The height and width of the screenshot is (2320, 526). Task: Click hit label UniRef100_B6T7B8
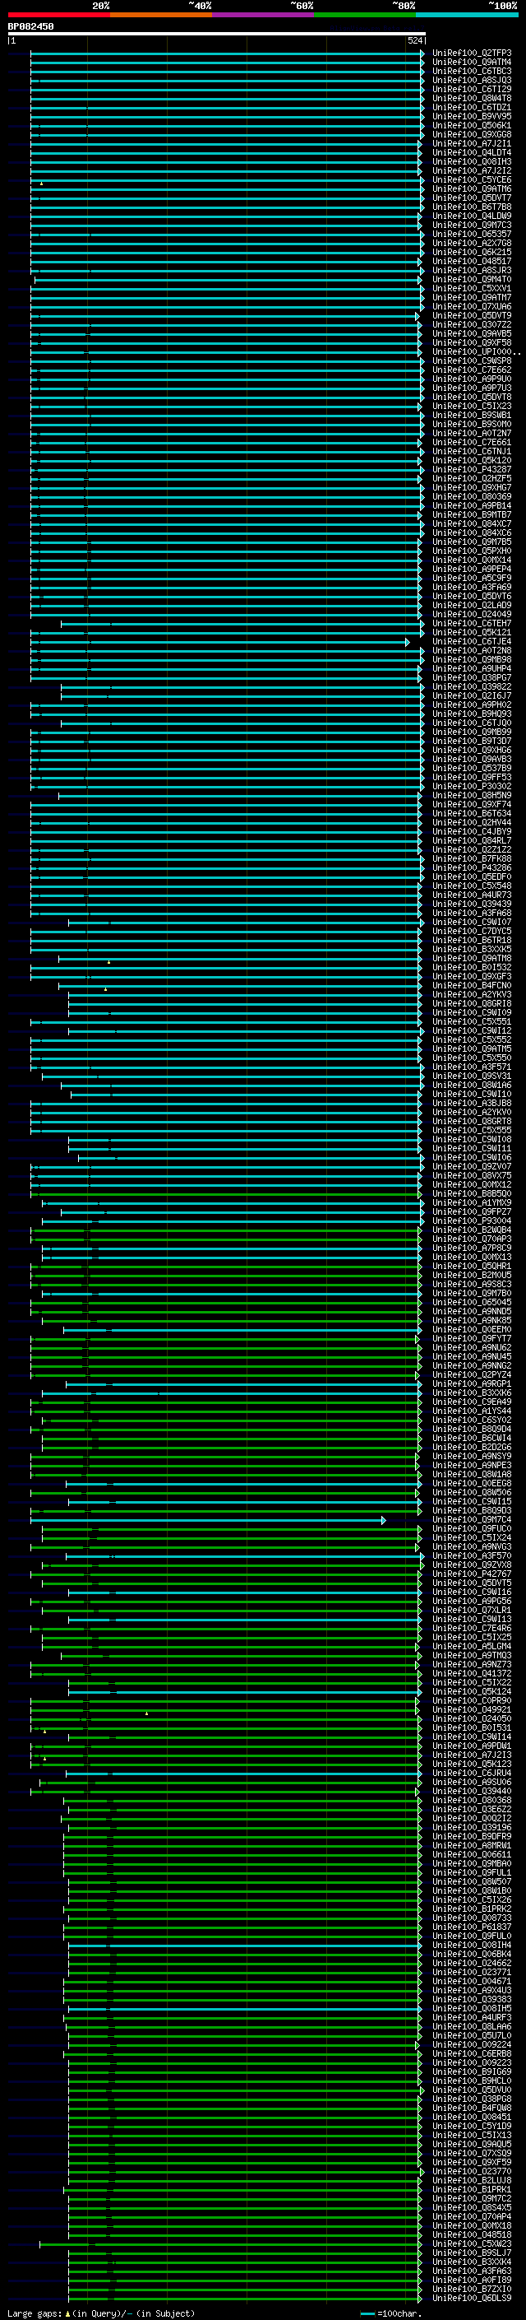pyautogui.click(x=472, y=207)
